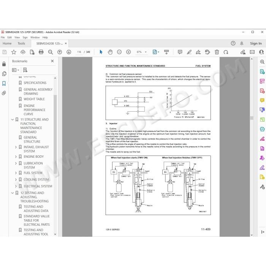Click the page number input field
The width and height of the screenshot is (266, 266).
click(79, 52)
